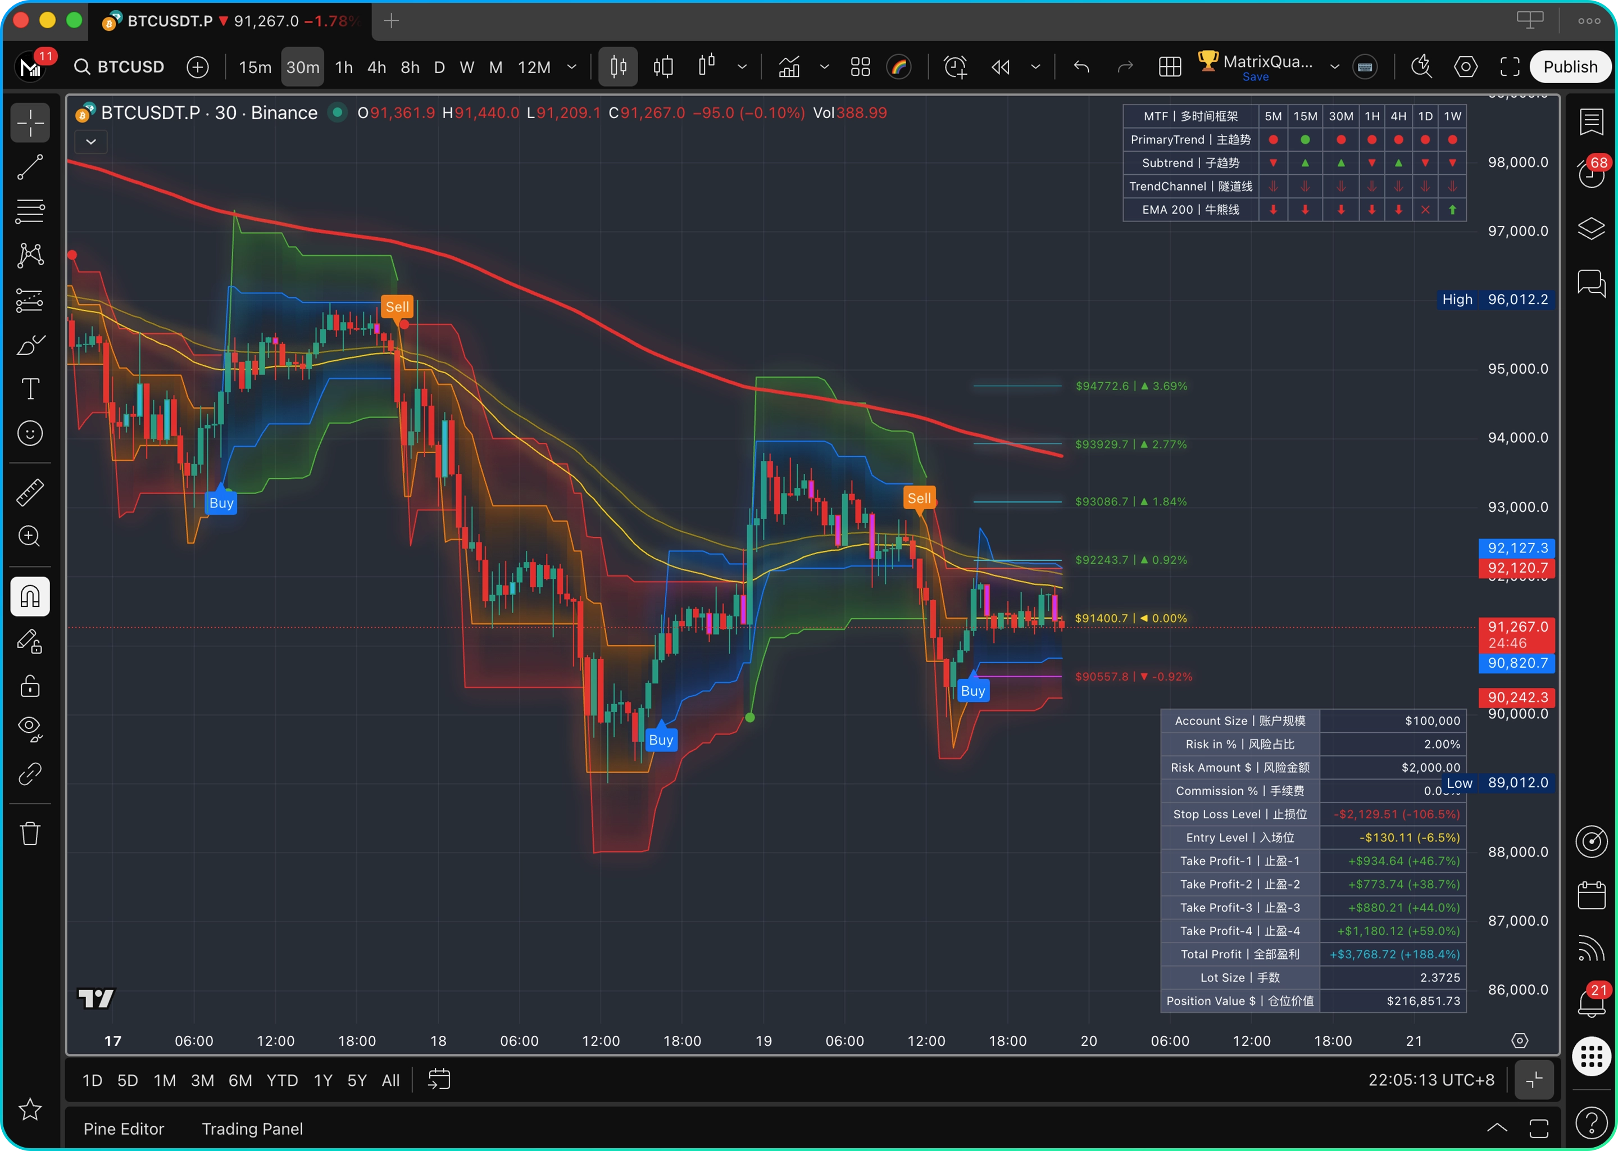Click the Publish button
The height and width of the screenshot is (1151, 1618).
coord(1570,67)
